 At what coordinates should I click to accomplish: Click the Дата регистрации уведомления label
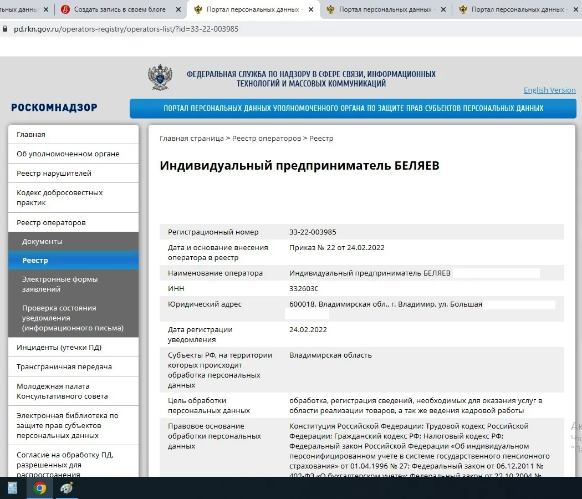click(x=200, y=334)
